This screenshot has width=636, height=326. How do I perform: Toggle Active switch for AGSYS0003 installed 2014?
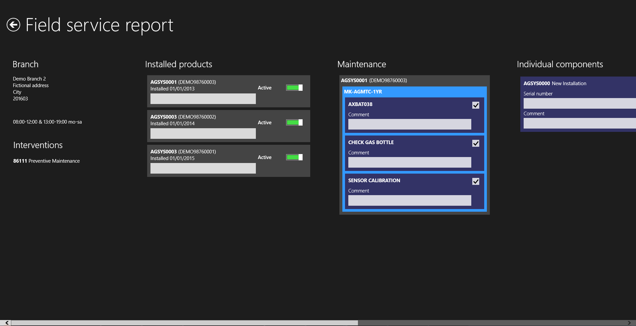[294, 123]
